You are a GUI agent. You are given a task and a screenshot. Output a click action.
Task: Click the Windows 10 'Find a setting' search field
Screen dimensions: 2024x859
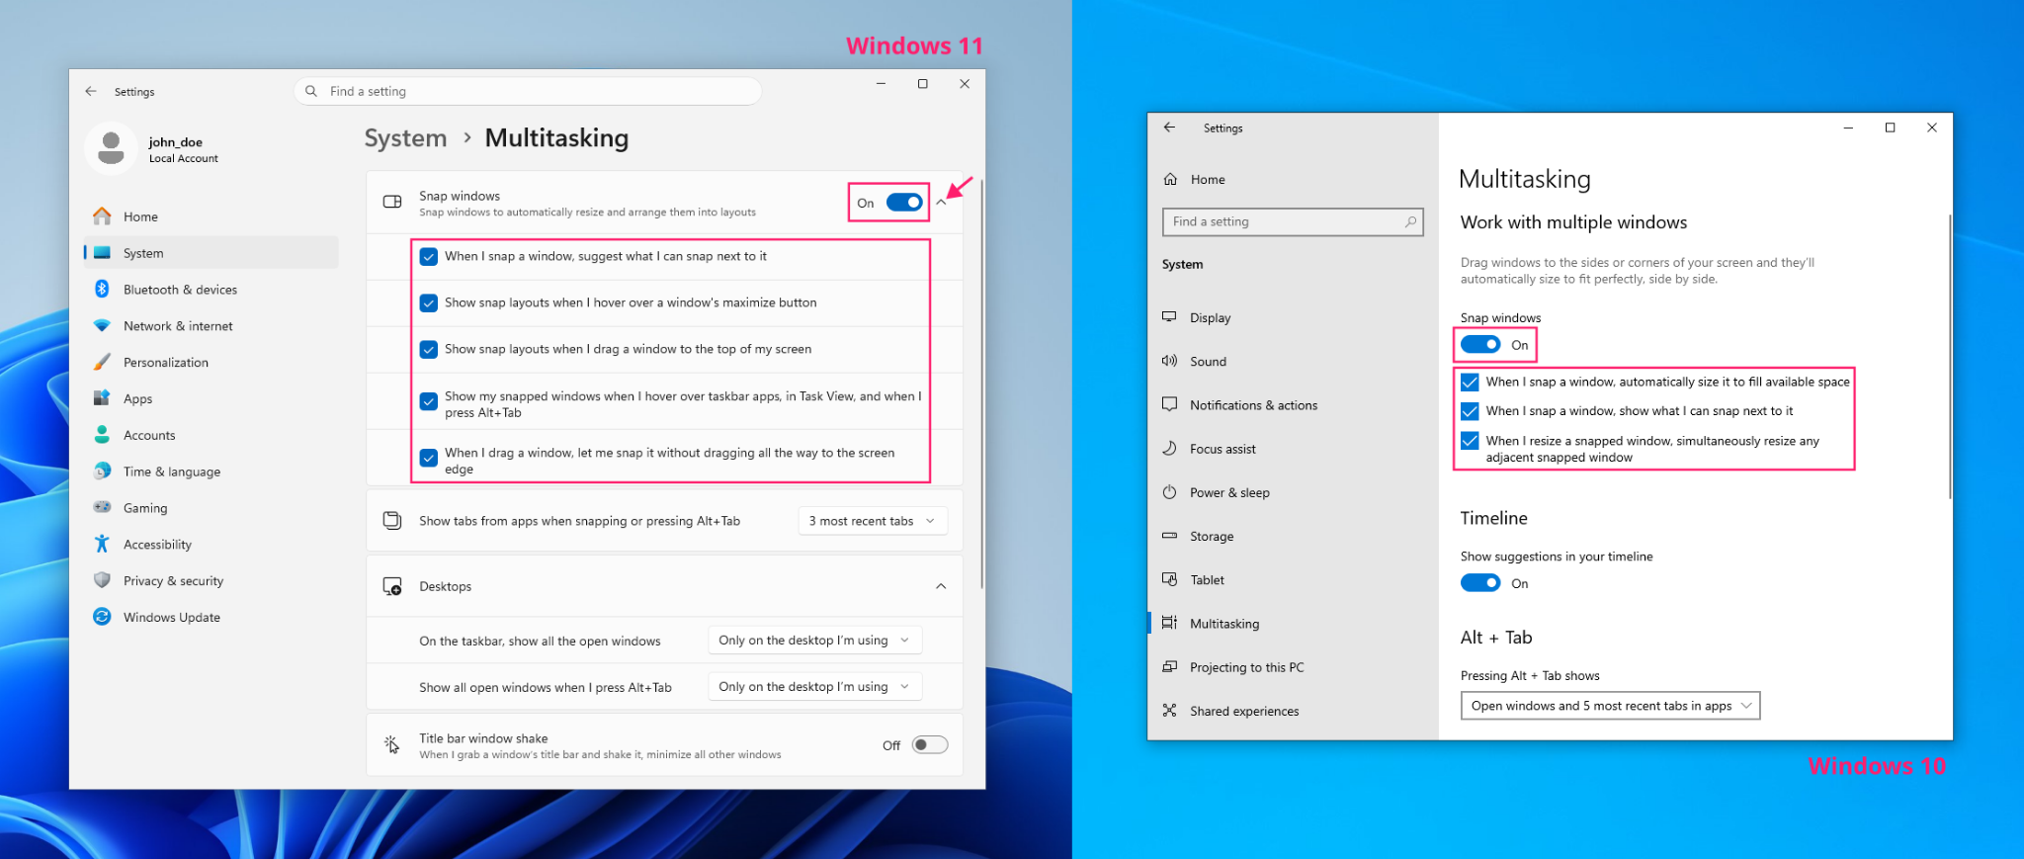click(1293, 221)
